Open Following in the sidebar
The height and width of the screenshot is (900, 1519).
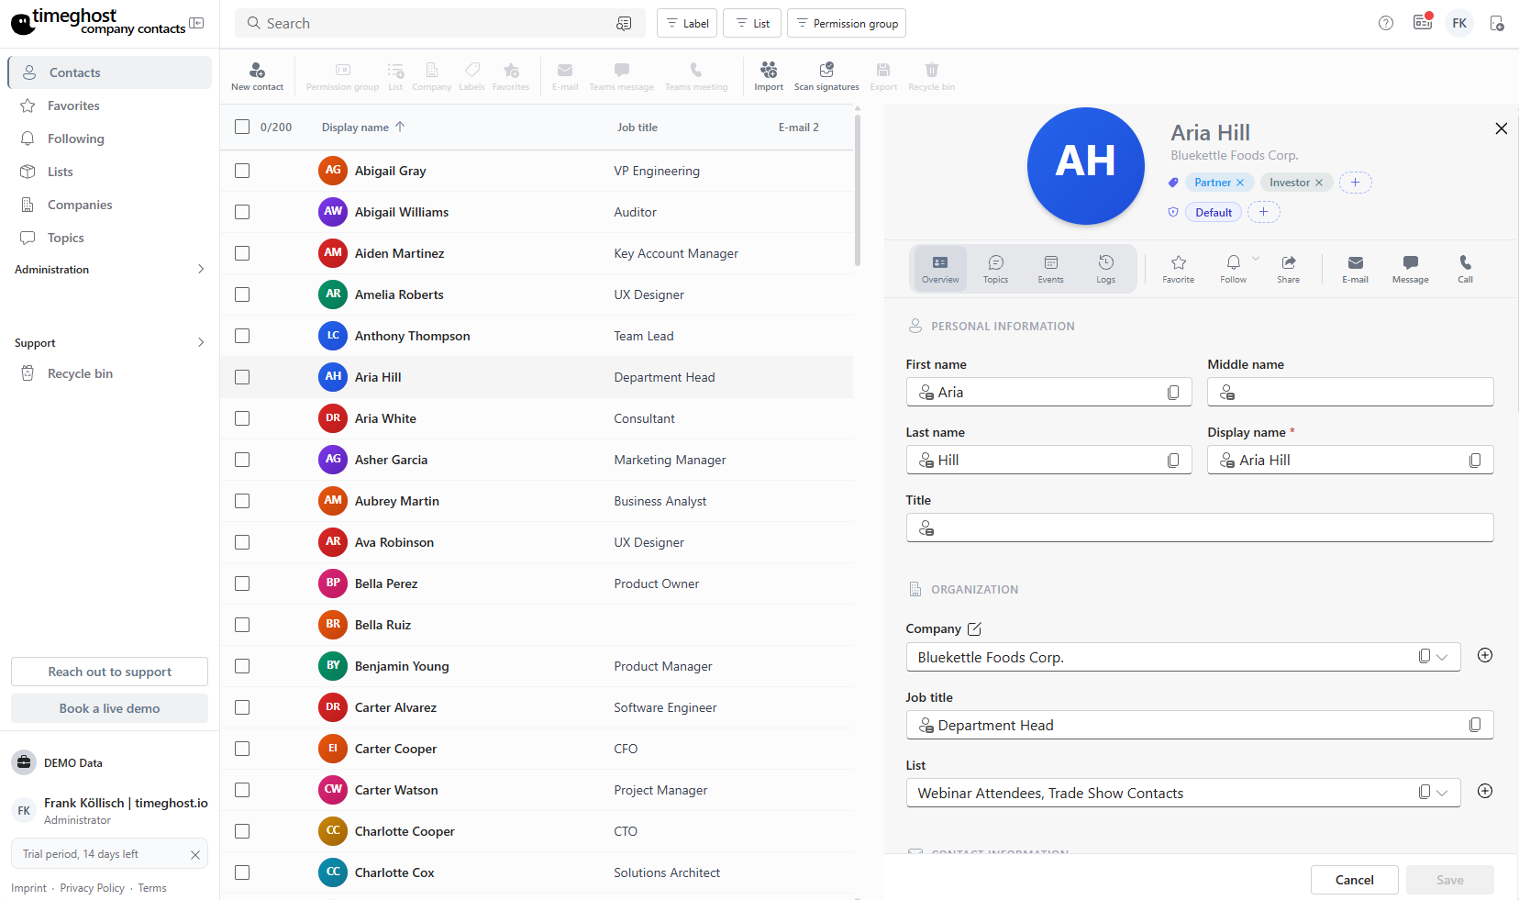coord(109,139)
